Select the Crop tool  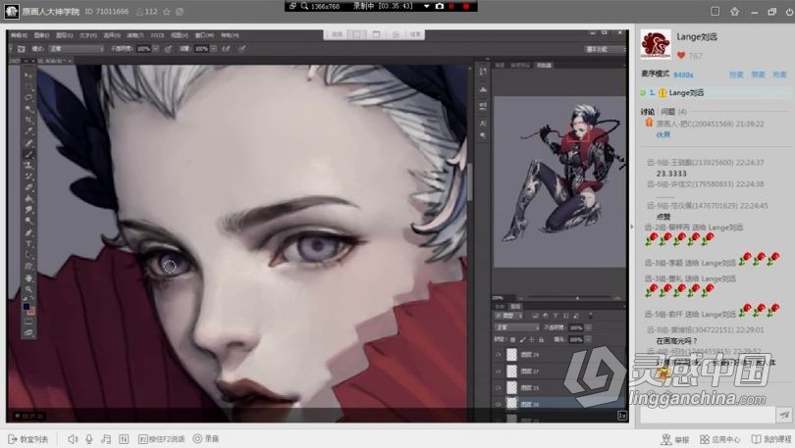tap(28, 120)
